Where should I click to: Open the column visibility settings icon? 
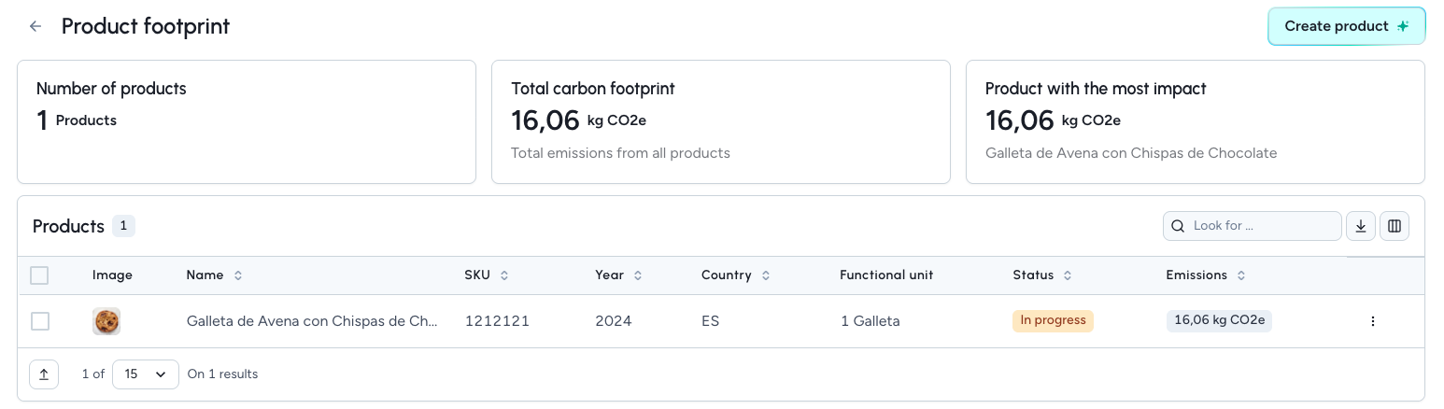coord(1394,226)
